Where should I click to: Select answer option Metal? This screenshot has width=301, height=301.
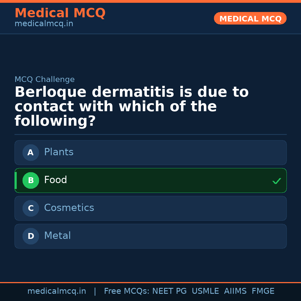pos(151,236)
